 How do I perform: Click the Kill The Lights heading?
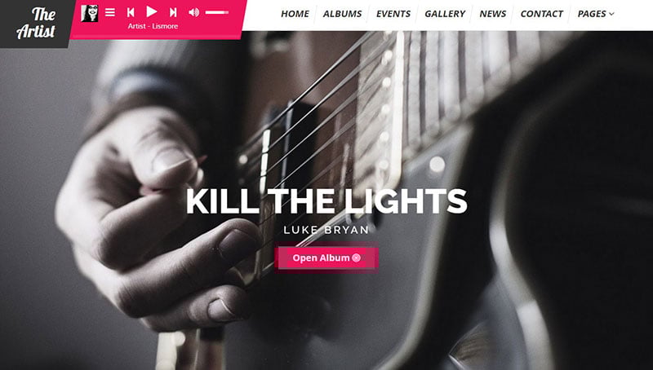click(326, 201)
